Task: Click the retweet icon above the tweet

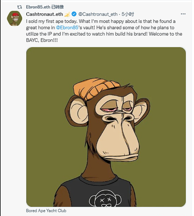Action: pyautogui.click(x=20, y=7)
